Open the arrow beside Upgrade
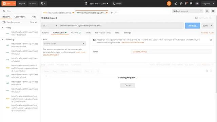Image resolution: width=217 pixels, height=122 pixels. [213, 4]
